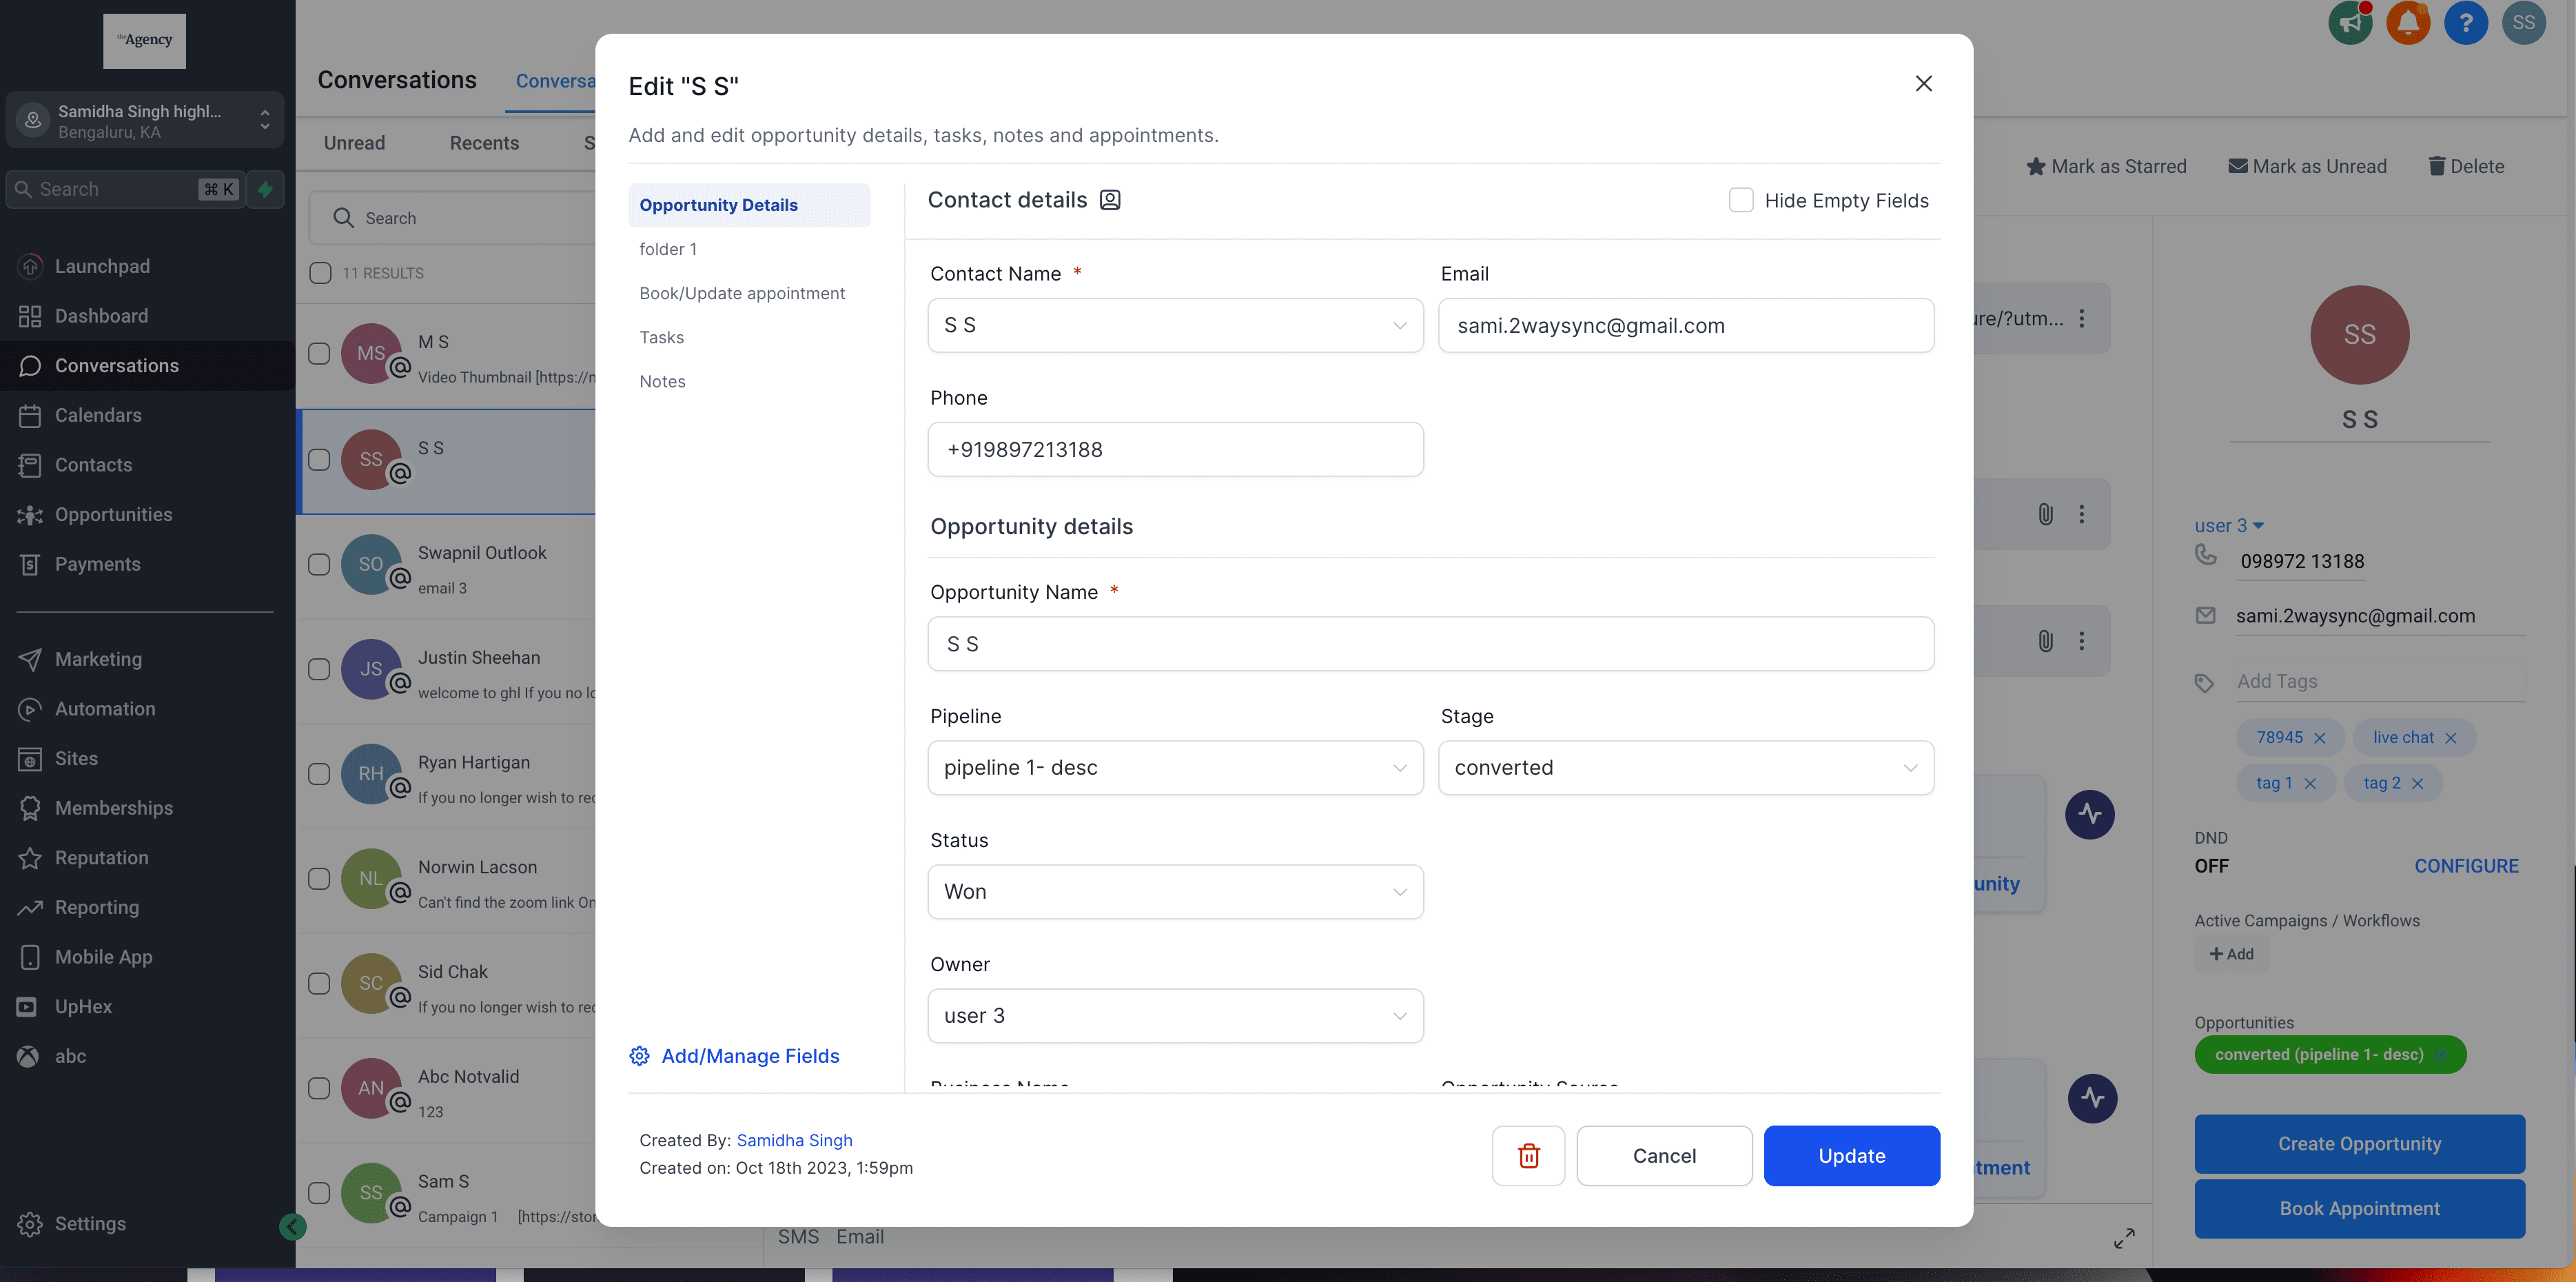
Task: Click into the Opportunity Name field
Action: [x=1430, y=644]
